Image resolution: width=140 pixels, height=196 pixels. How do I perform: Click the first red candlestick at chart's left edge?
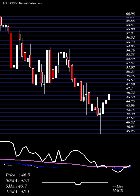point(1,21)
